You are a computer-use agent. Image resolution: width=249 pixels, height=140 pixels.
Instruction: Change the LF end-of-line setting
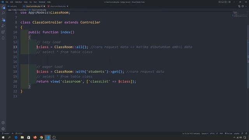(217, 133)
